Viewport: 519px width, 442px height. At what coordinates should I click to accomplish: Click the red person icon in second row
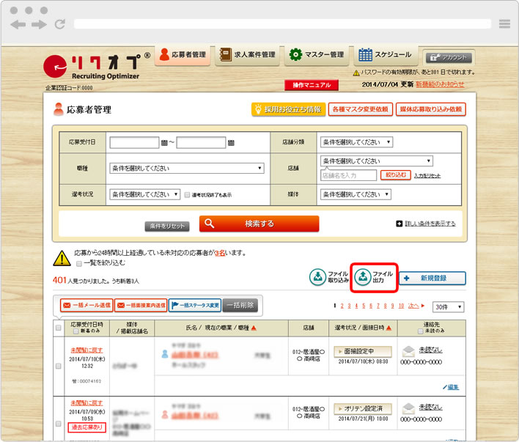click(165, 414)
